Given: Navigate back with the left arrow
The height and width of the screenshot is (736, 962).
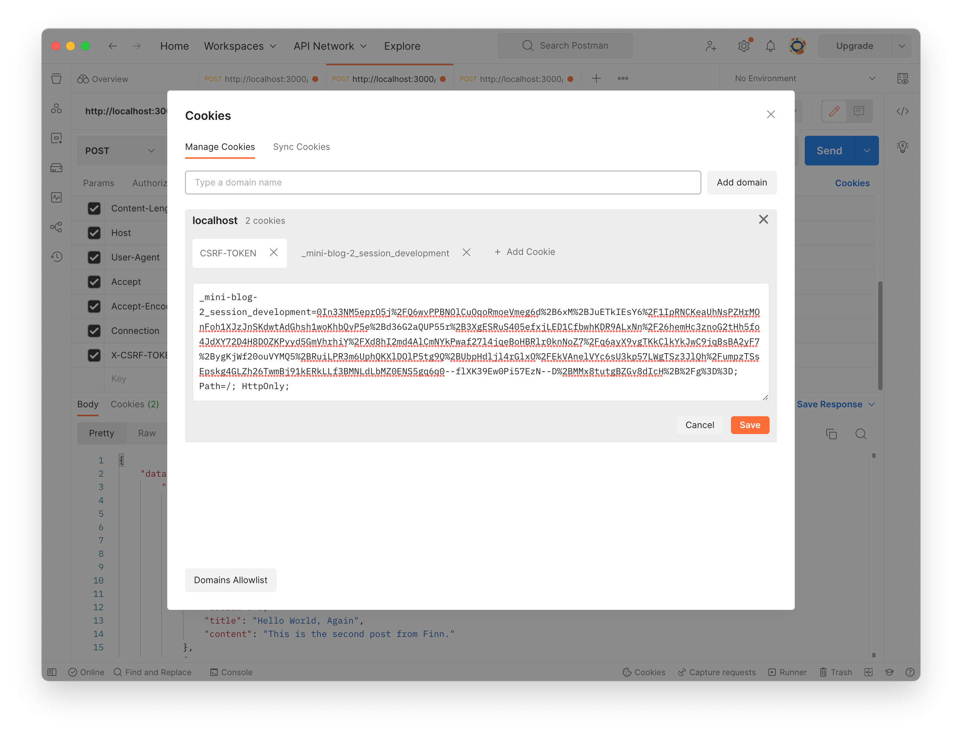Looking at the screenshot, I should 112,46.
